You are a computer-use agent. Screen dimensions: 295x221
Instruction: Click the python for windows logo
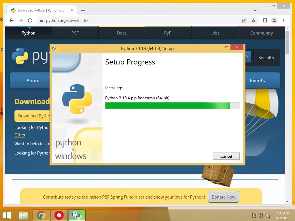tap(71, 149)
